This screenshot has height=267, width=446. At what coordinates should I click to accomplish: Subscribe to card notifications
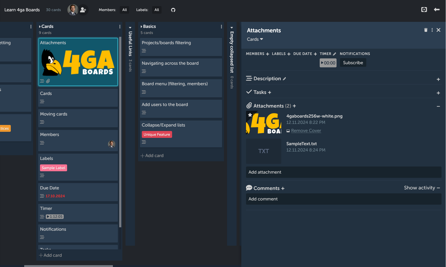[353, 63]
